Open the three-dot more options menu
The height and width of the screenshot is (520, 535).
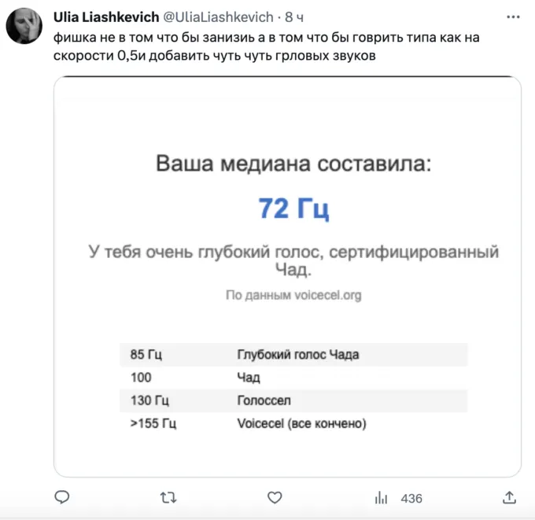click(514, 17)
